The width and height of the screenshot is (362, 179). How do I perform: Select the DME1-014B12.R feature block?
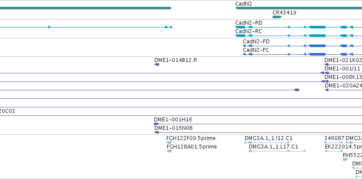click(x=157, y=64)
